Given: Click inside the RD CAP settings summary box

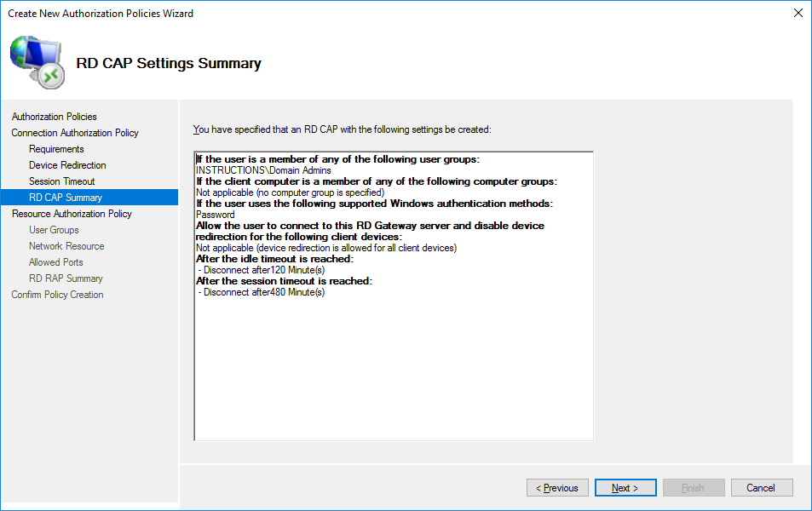Looking at the screenshot, I should 393,366.
